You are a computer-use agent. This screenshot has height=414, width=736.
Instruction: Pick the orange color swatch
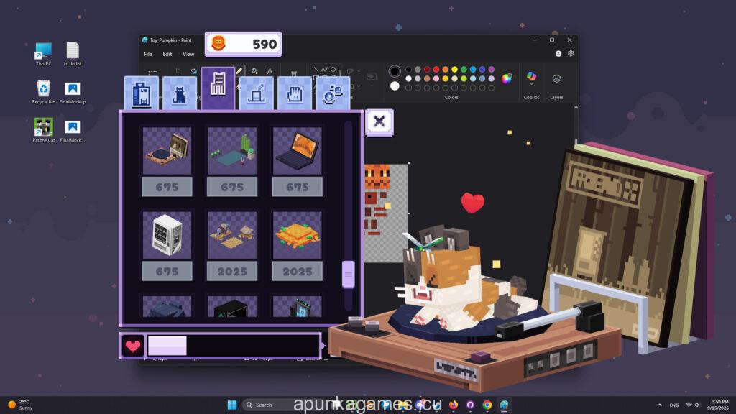[445, 70]
